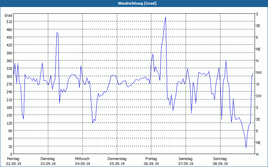Viewport: 268px width, 167px height.
Task: Click the 480 degree axis value
Action: tap(9, 30)
